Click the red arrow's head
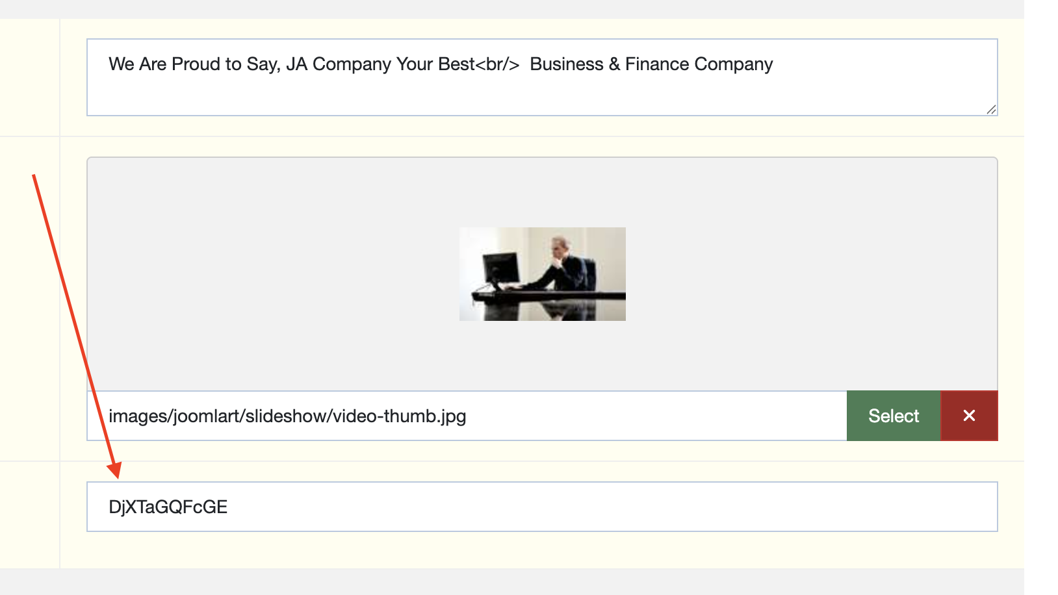Screen dimensions: 1058x595 pyautogui.click(x=115, y=470)
